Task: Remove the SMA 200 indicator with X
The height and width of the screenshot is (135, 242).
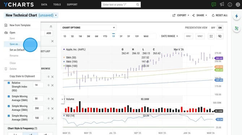Action: pos(52,109)
